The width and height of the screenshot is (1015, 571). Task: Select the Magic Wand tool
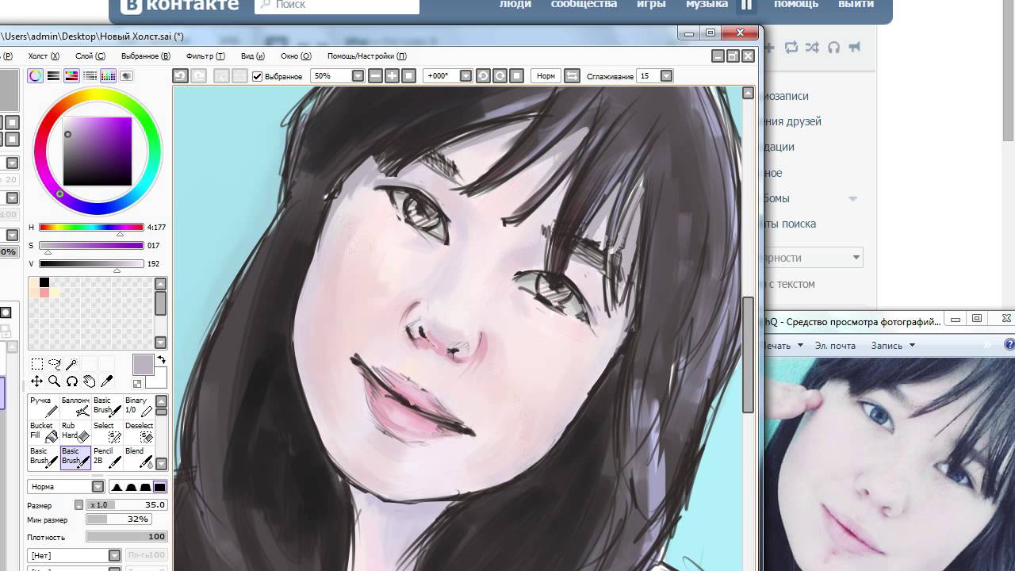pyautogui.click(x=72, y=364)
